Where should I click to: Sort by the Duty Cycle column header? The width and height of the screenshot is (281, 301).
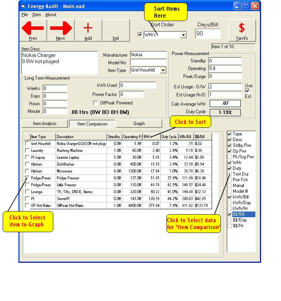point(169,137)
